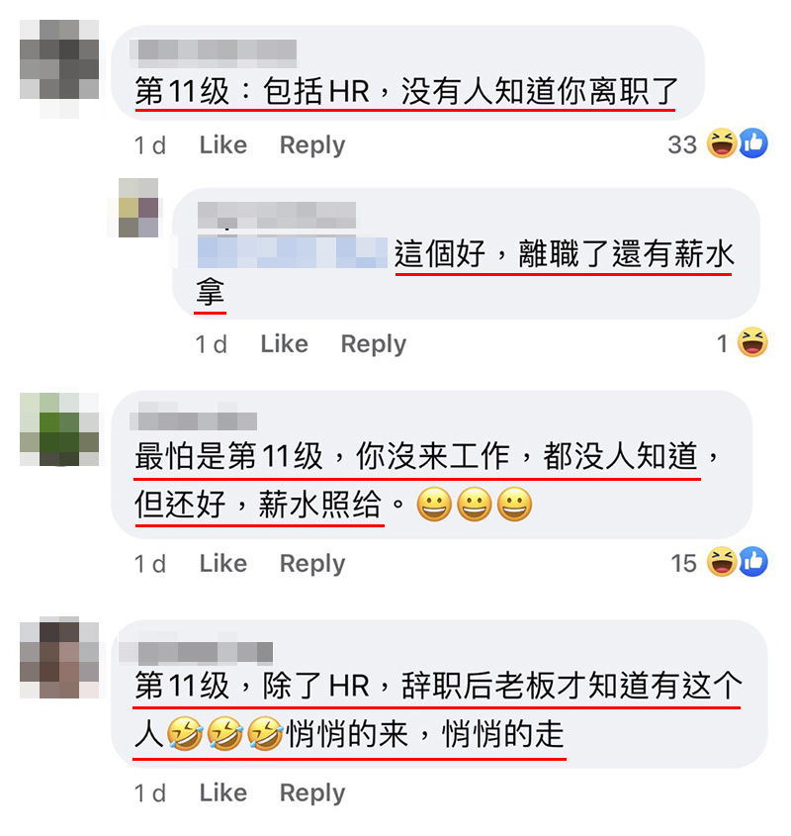Click the thumbs-up reaction on first comment

752,143
